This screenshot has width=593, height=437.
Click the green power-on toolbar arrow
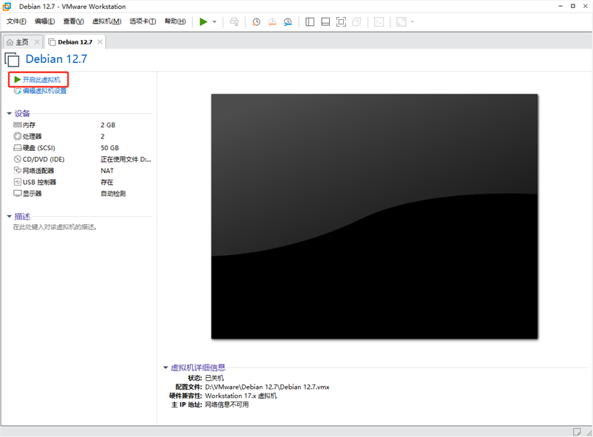203,22
